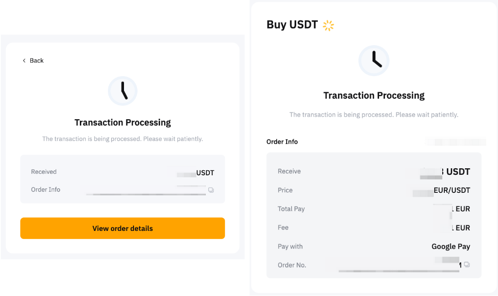The height and width of the screenshot is (296, 498).
Task: Click the blurred order number in left panel
Action: pos(146,193)
